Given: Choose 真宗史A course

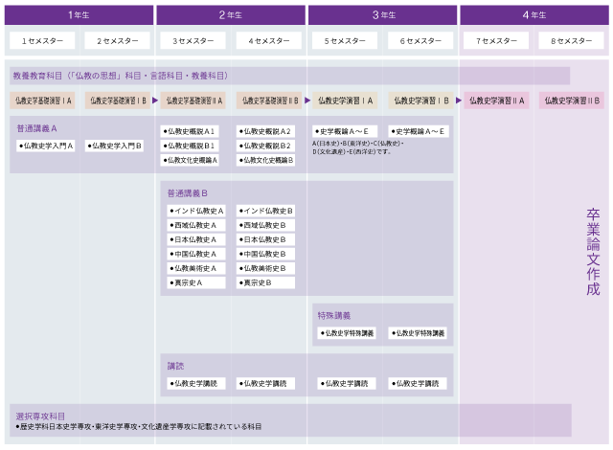Looking at the screenshot, I should tap(196, 282).
